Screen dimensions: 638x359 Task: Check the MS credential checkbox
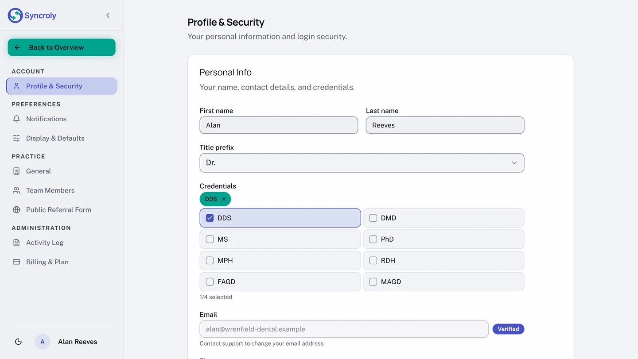click(x=210, y=239)
